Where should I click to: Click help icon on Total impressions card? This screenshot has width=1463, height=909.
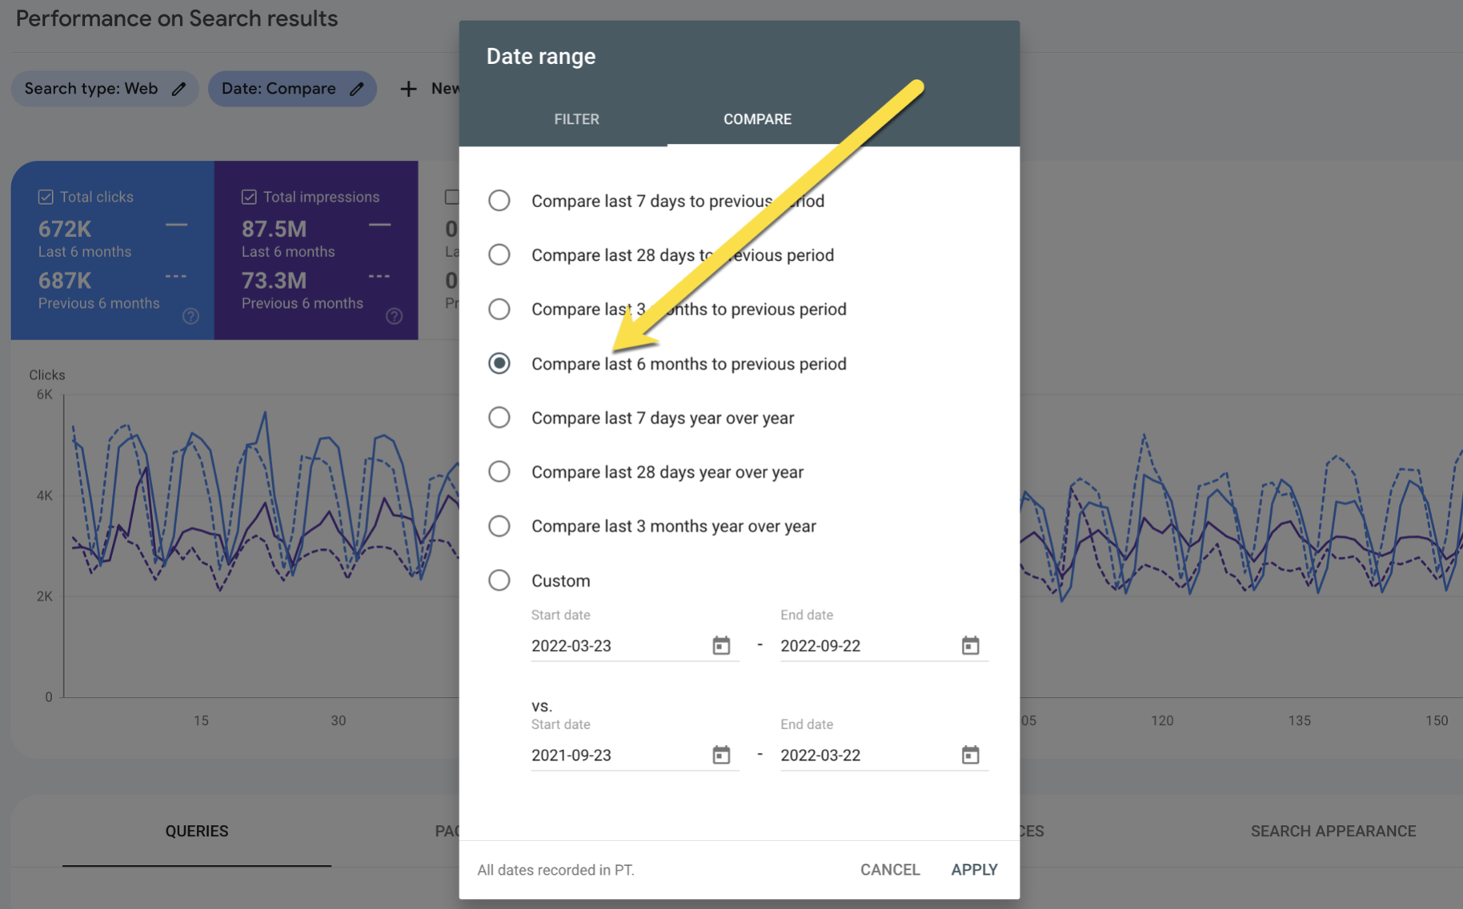click(x=394, y=316)
